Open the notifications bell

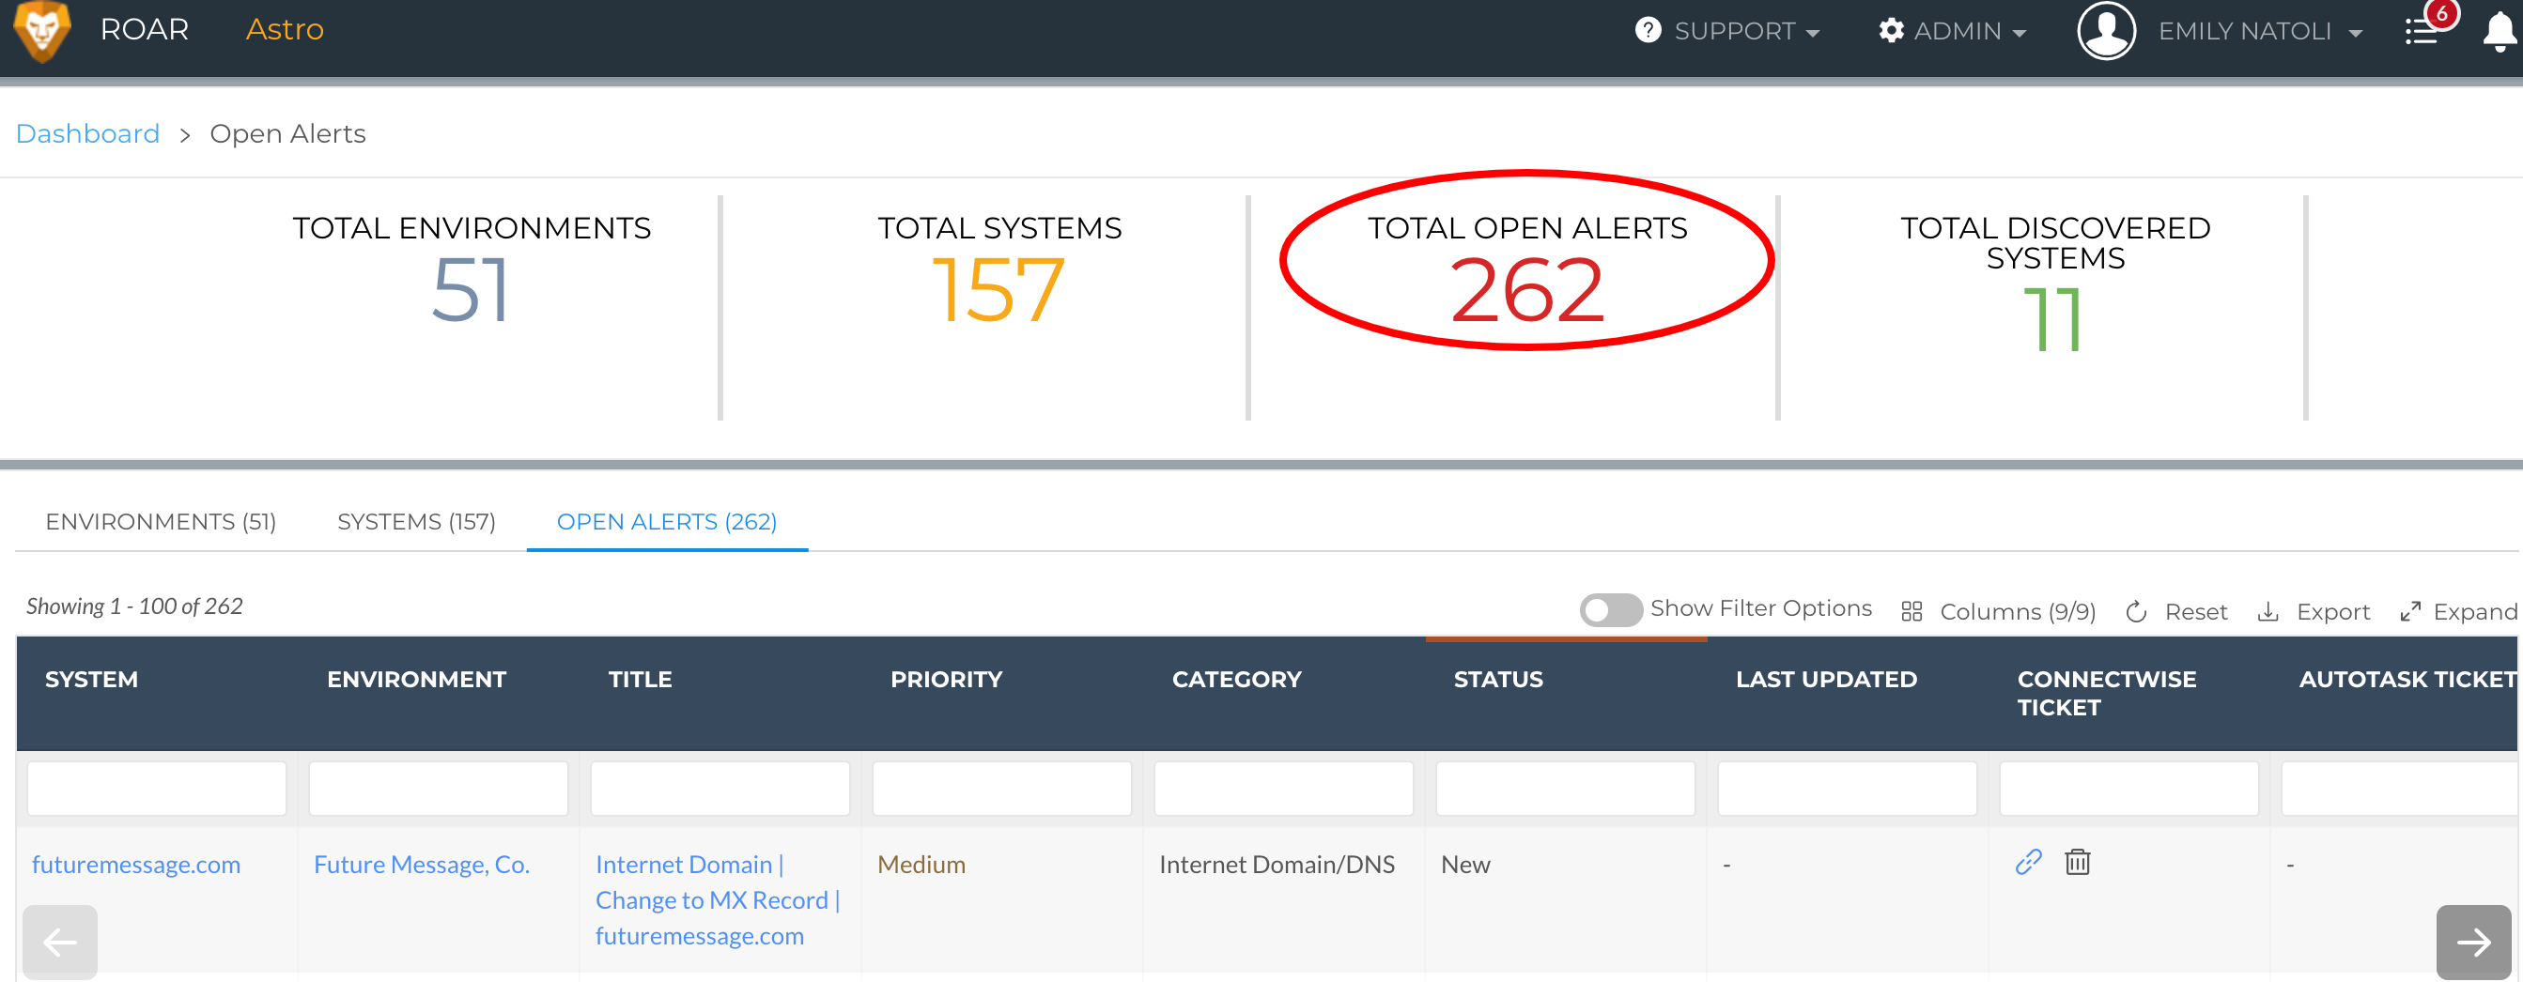pos(2500,30)
